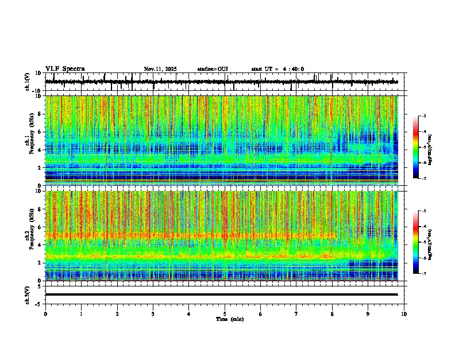This screenshot has height=352, width=455.
Task: Click the "4" minute tick on time axis
Action: click(189, 314)
